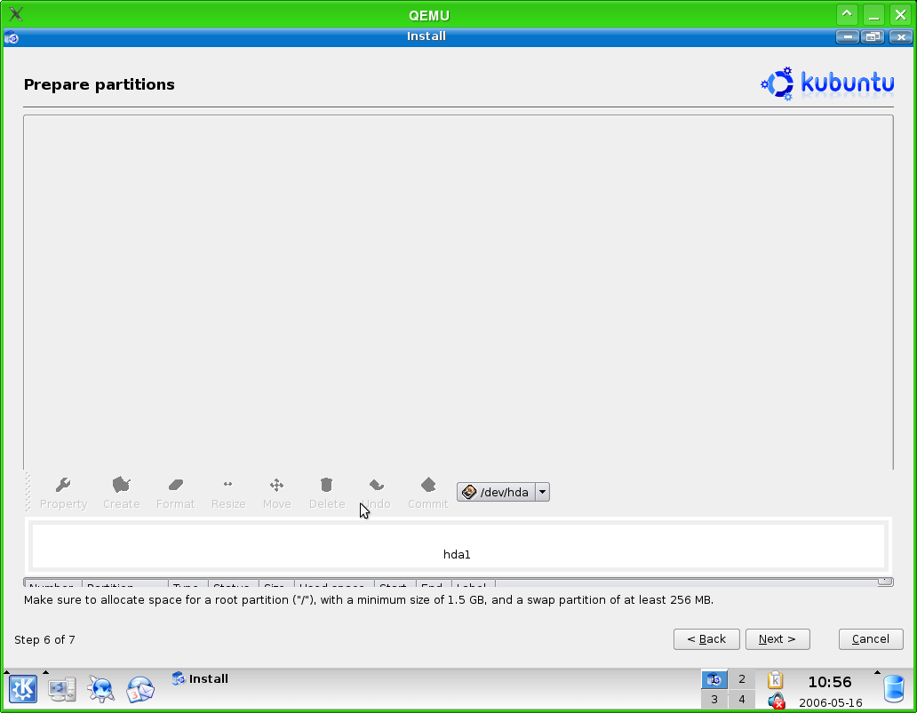Click the Property wrench tool
Image resolution: width=917 pixels, height=713 pixels.
[x=63, y=492]
